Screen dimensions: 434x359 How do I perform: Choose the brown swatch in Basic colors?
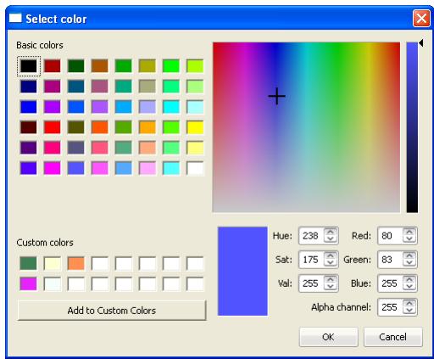(x=100, y=66)
